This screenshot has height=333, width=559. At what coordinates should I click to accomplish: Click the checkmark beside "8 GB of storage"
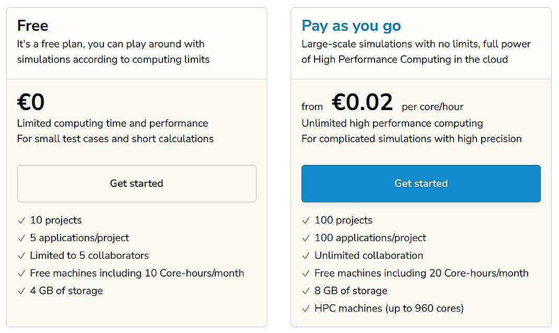[306, 291]
